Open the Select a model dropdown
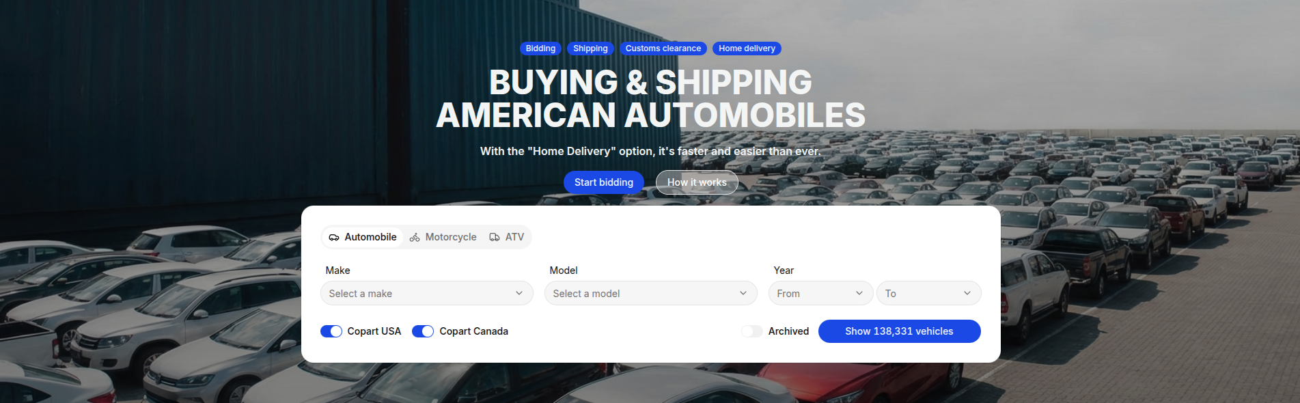Screen dimensions: 1300x403 650,293
